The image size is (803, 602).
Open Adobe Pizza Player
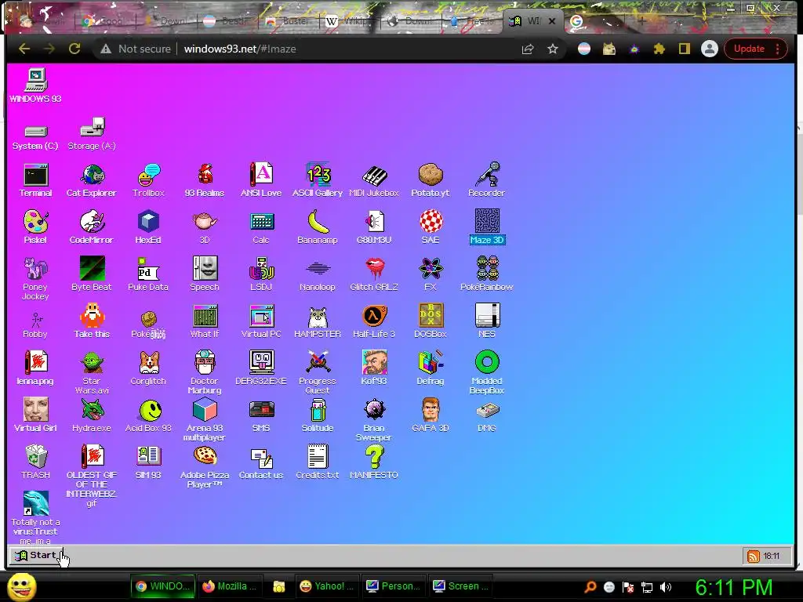[x=205, y=467]
